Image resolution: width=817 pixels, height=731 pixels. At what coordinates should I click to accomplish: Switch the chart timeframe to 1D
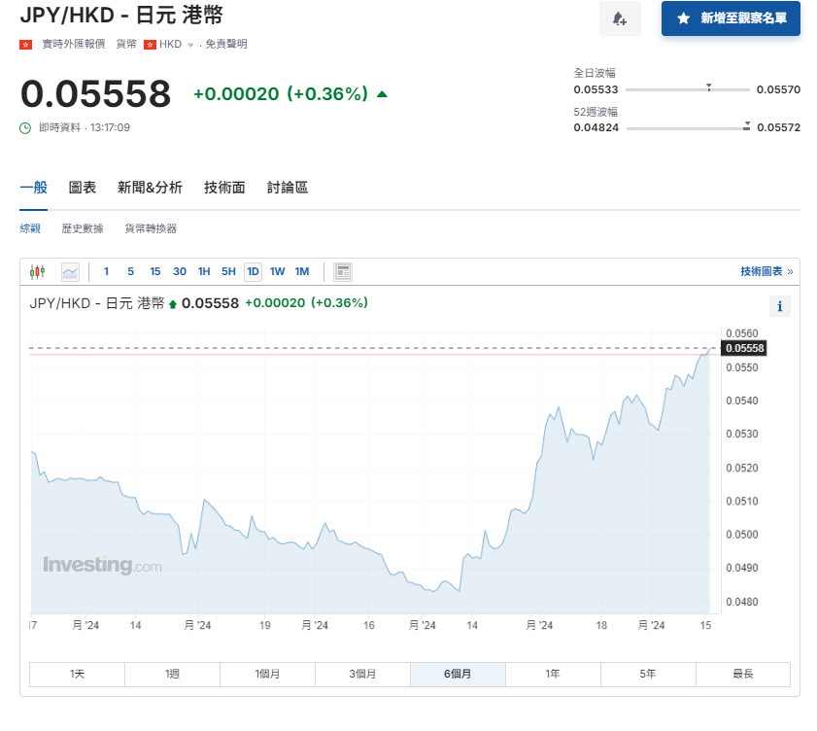tap(253, 271)
